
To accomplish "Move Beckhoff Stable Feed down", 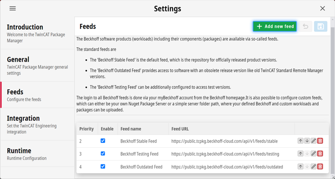I will pyautogui.click(x=307, y=141).
